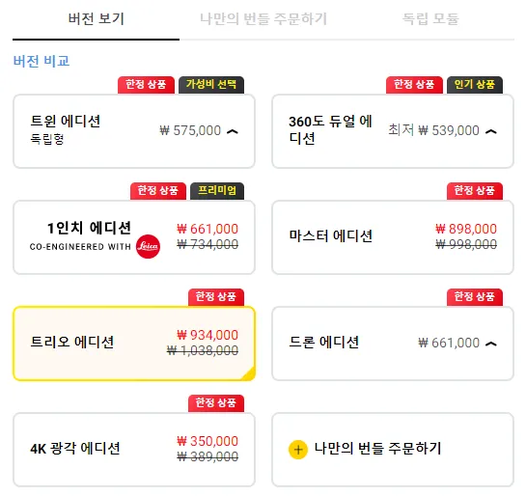Select the 4K 광각 에디션 option
This screenshot has width=526, height=496.
click(x=134, y=450)
